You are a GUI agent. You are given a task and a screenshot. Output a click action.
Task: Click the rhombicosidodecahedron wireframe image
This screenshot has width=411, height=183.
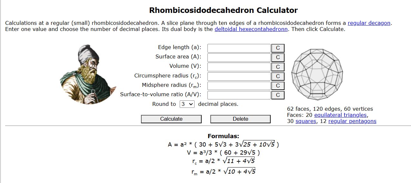tap(317, 75)
